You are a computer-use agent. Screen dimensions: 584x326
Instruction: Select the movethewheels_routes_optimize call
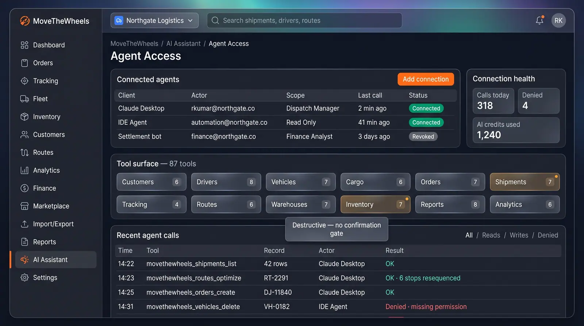pyautogui.click(x=338, y=278)
